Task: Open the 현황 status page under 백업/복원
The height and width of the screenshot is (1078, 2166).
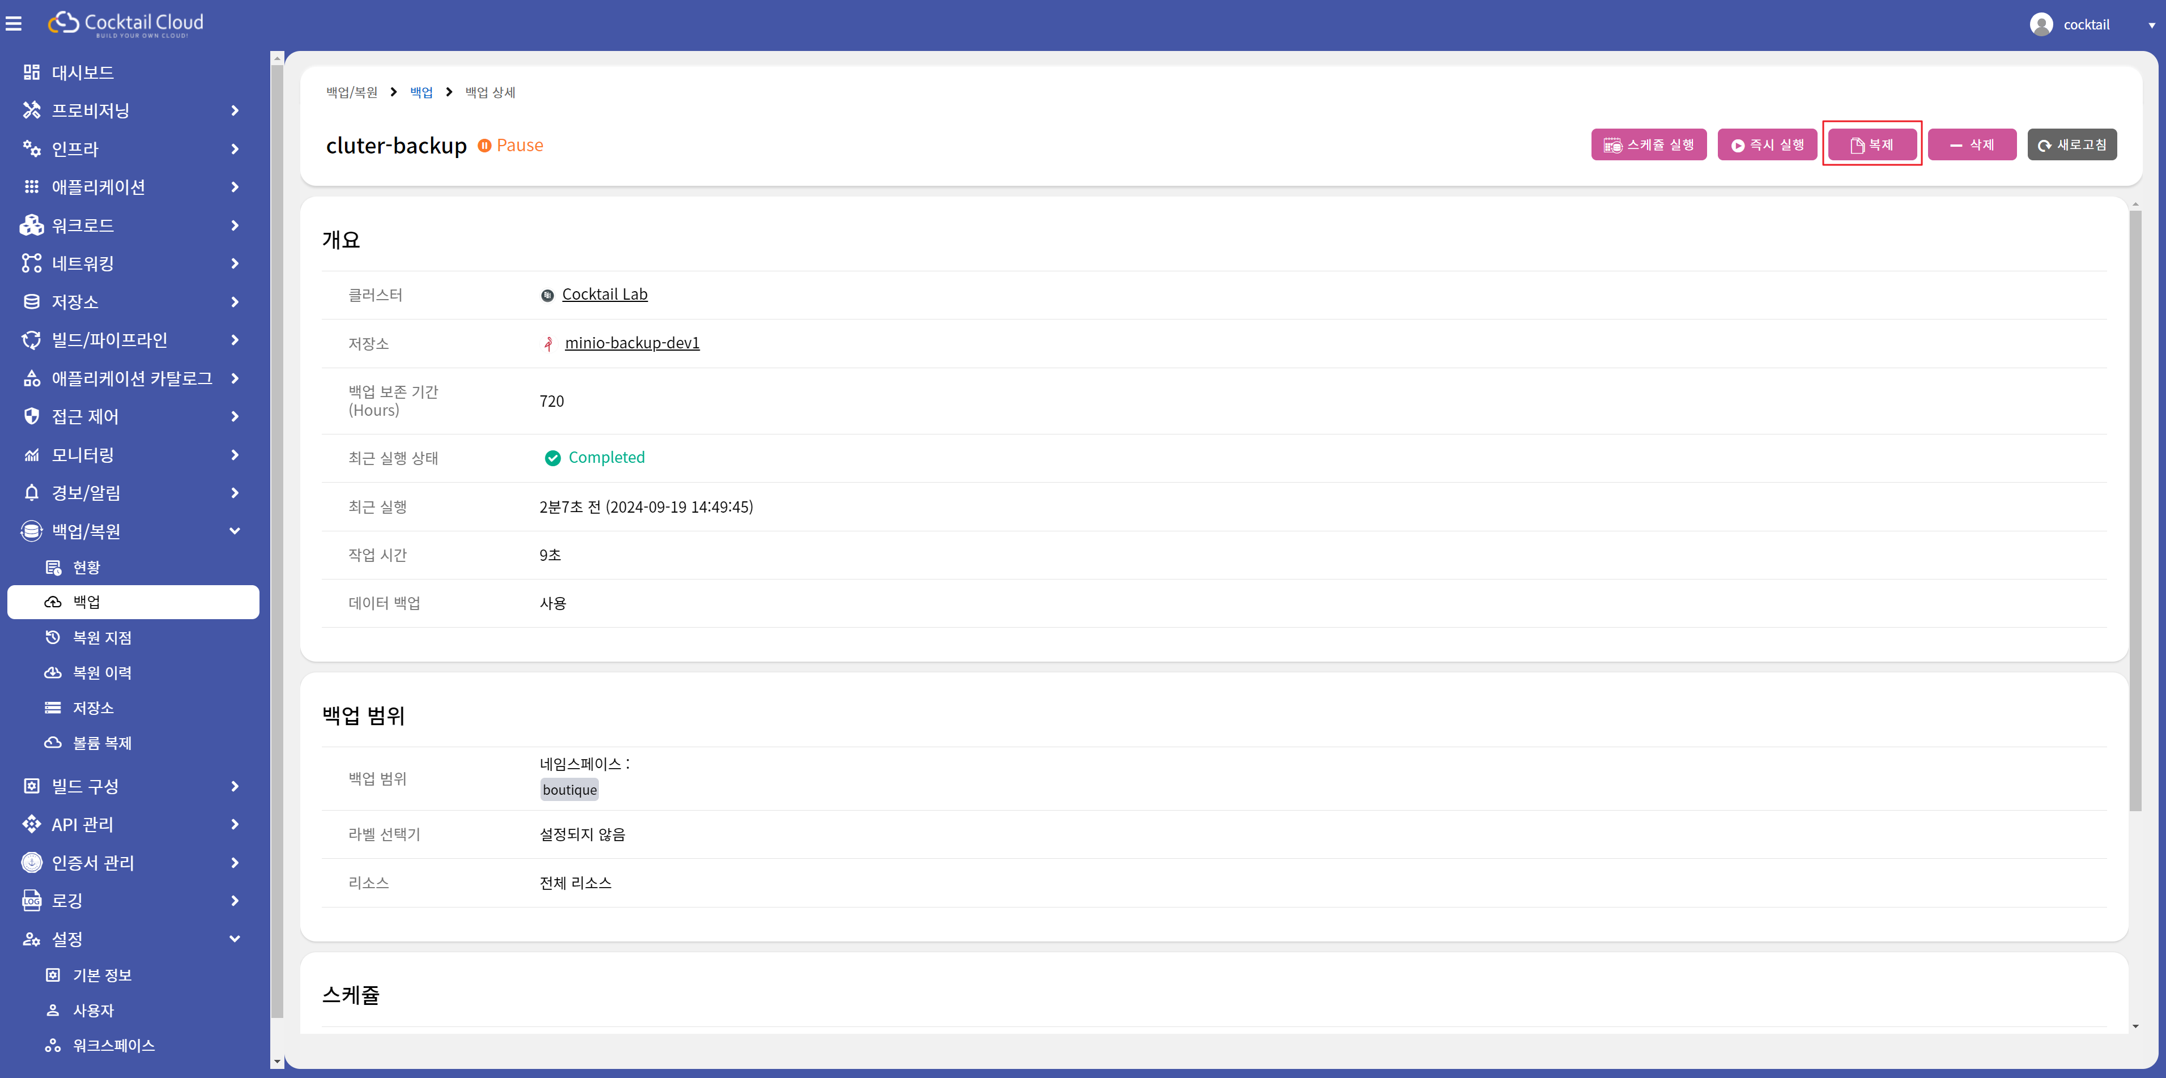Action: point(86,568)
